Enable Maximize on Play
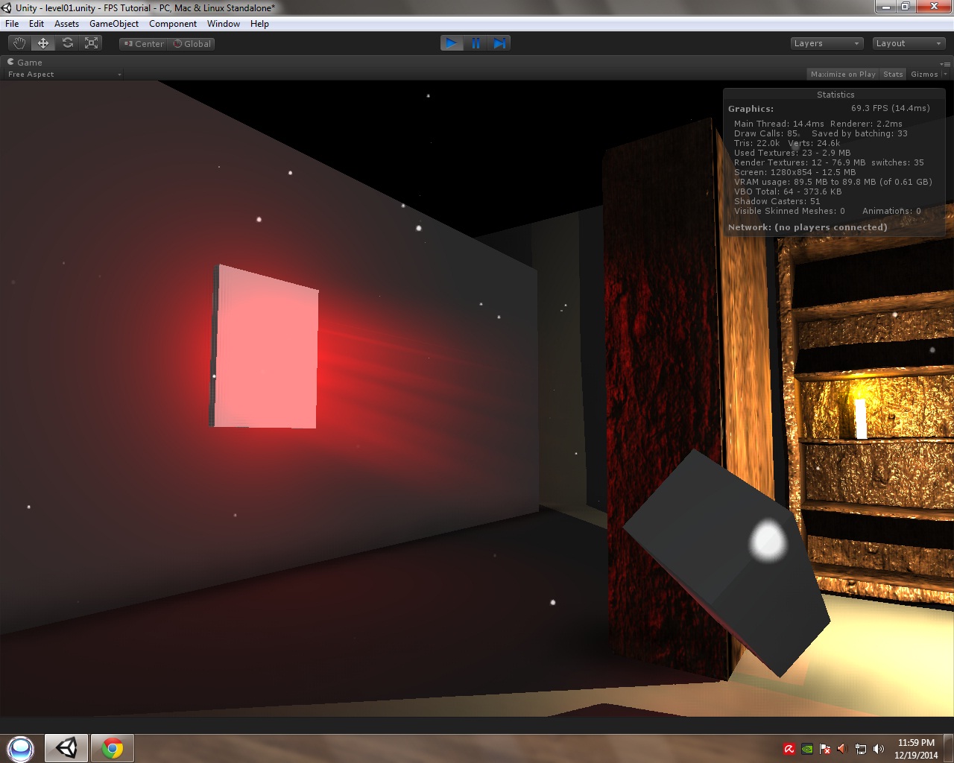The height and width of the screenshot is (763, 954). click(x=843, y=74)
